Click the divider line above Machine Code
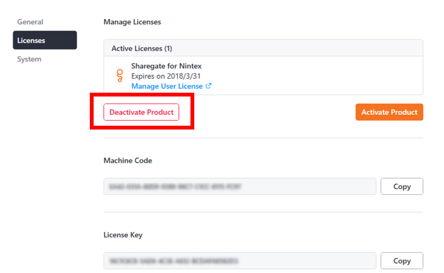This screenshot has height=273, width=444. (263, 138)
